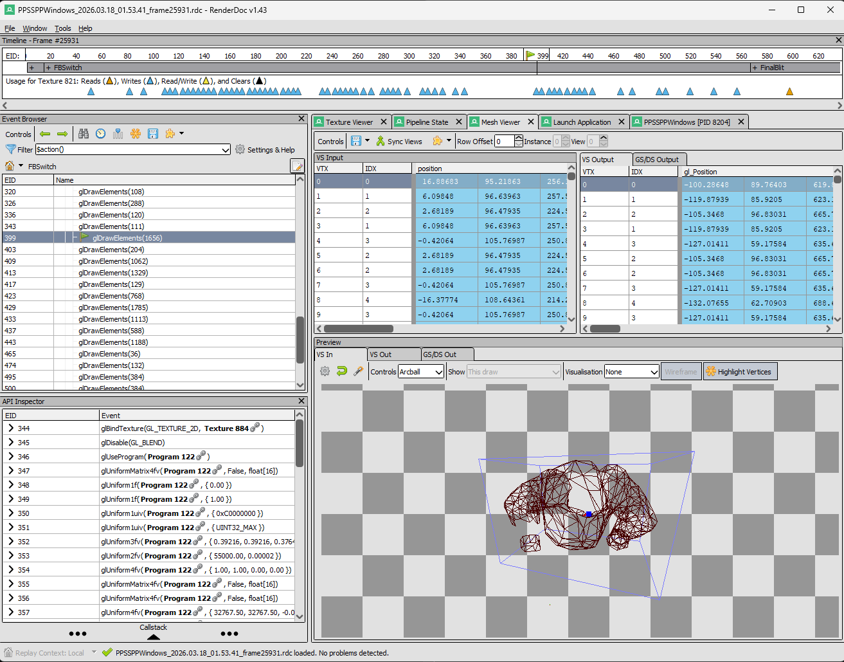844x662 pixels.
Task: Open the Controls dropdown set to Arcball
Action: click(x=421, y=372)
